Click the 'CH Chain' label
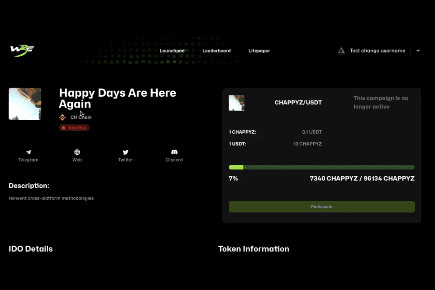 [x=81, y=117]
